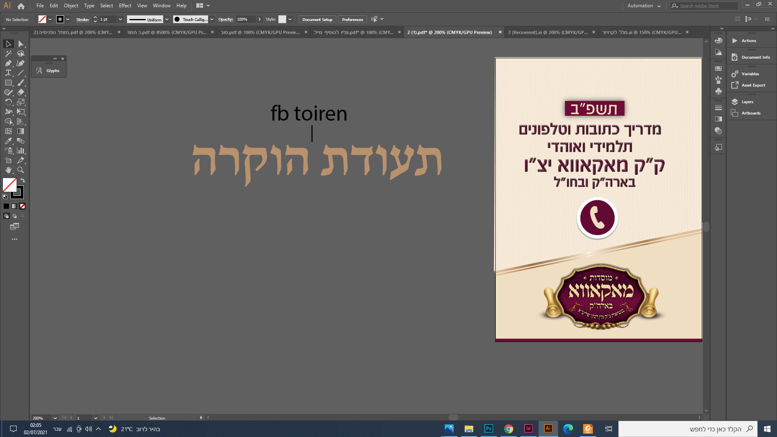Activate the Direct Selection tool
The width and height of the screenshot is (777, 437).
click(21, 44)
